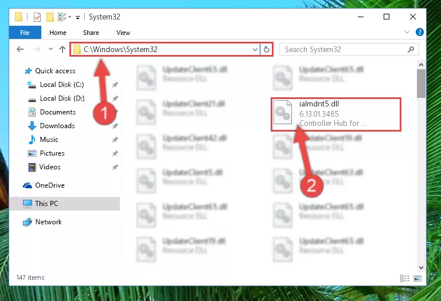The width and height of the screenshot is (441, 301).
Task: Go forward with the Forward arrow
Action: (x=37, y=49)
